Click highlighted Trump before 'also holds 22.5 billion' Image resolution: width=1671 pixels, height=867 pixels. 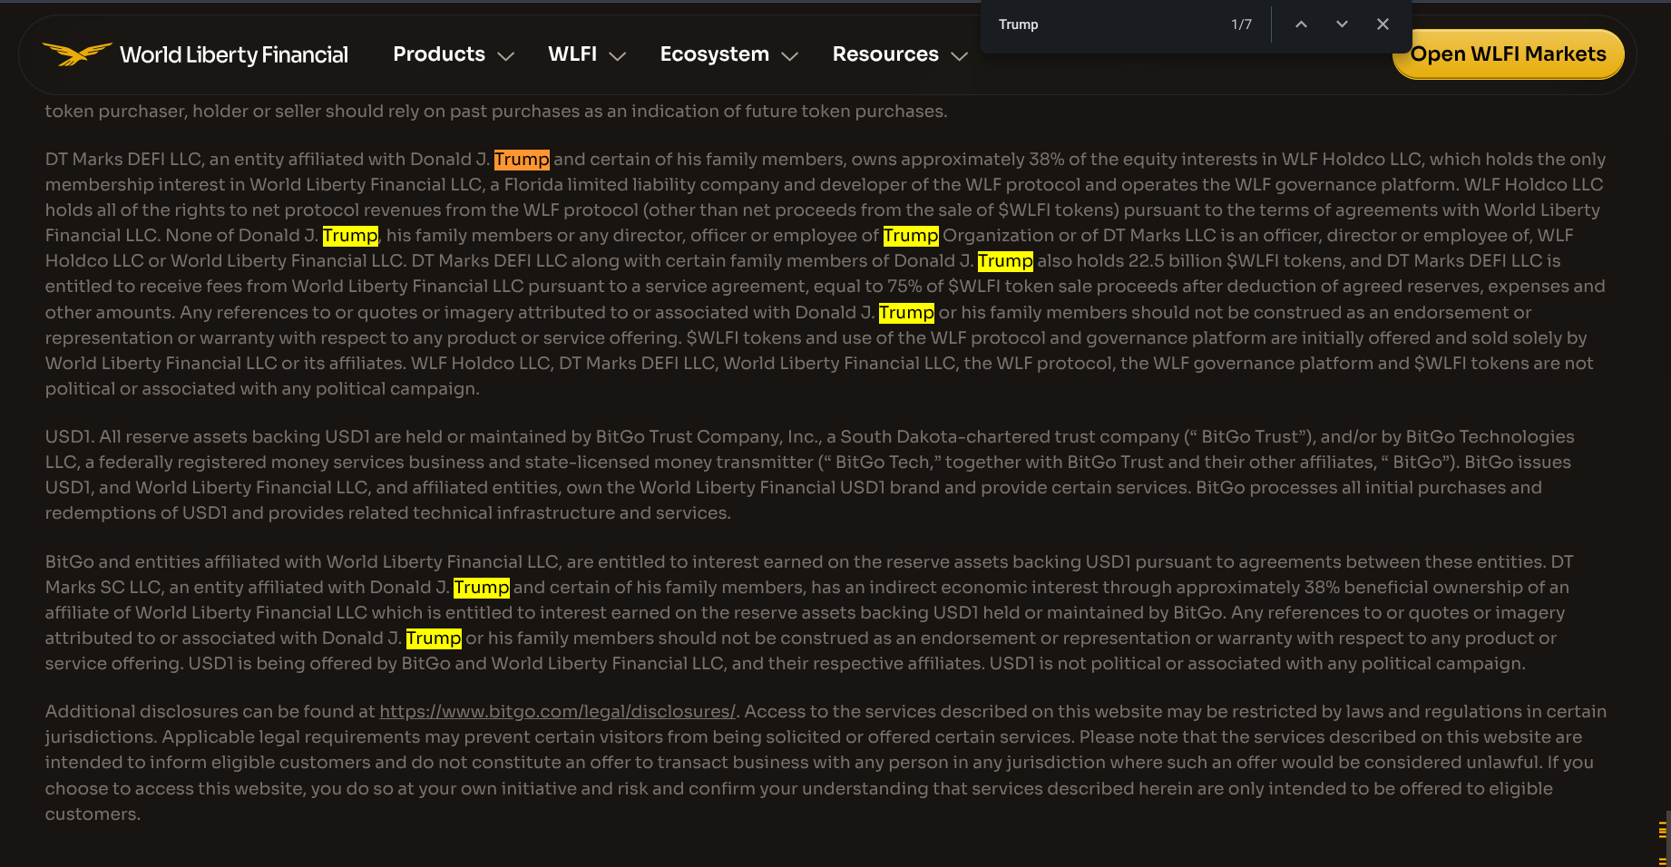1005,261
